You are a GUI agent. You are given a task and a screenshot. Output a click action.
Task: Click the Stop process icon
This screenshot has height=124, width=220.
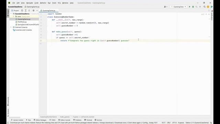click(200, 7)
